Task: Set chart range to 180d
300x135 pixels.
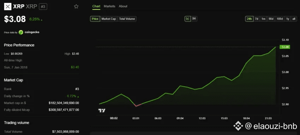Action: coord(280,19)
